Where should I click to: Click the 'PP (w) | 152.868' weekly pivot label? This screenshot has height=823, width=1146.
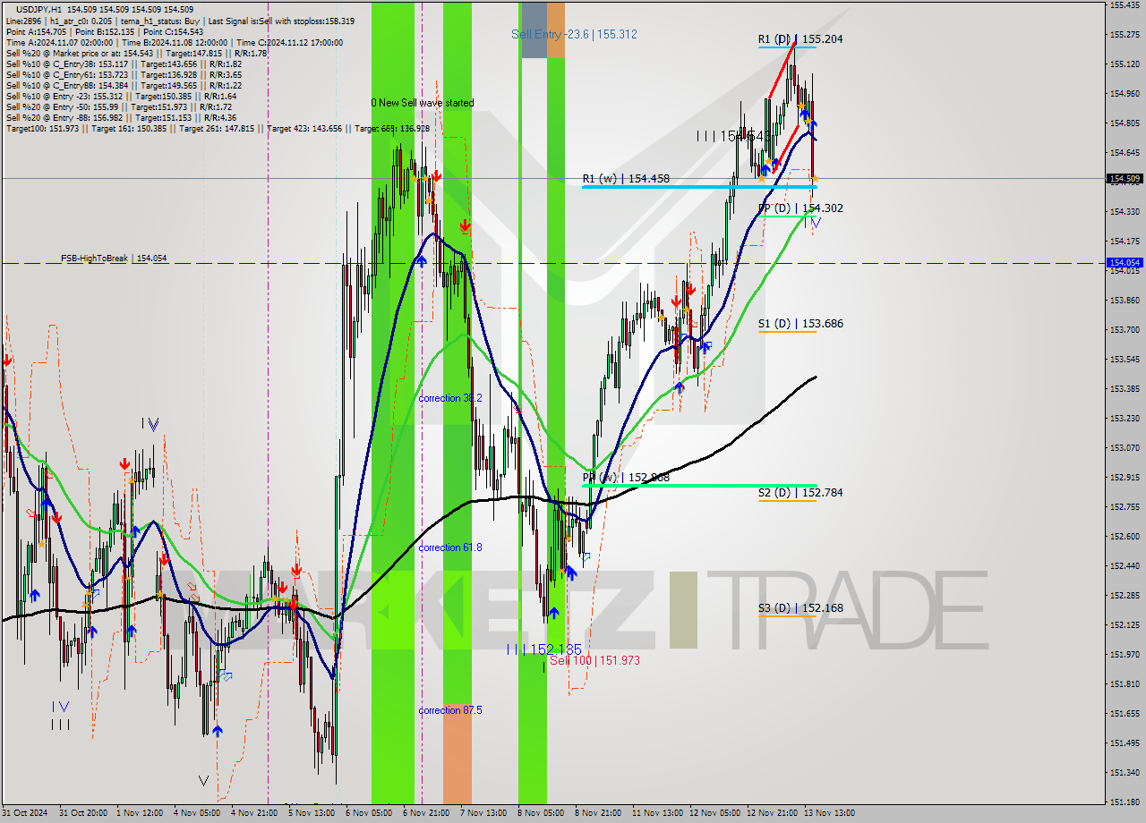click(x=626, y=478)
